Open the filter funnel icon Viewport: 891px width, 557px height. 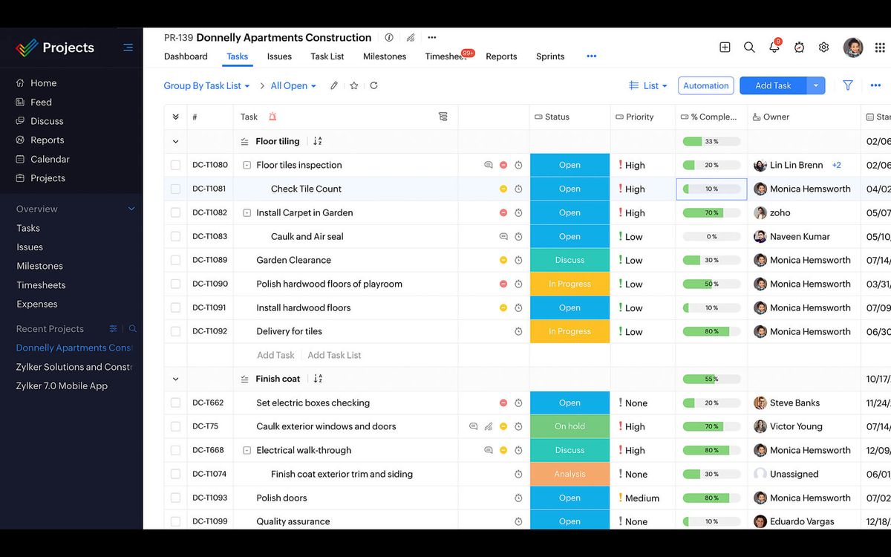(x=848, y=85)
